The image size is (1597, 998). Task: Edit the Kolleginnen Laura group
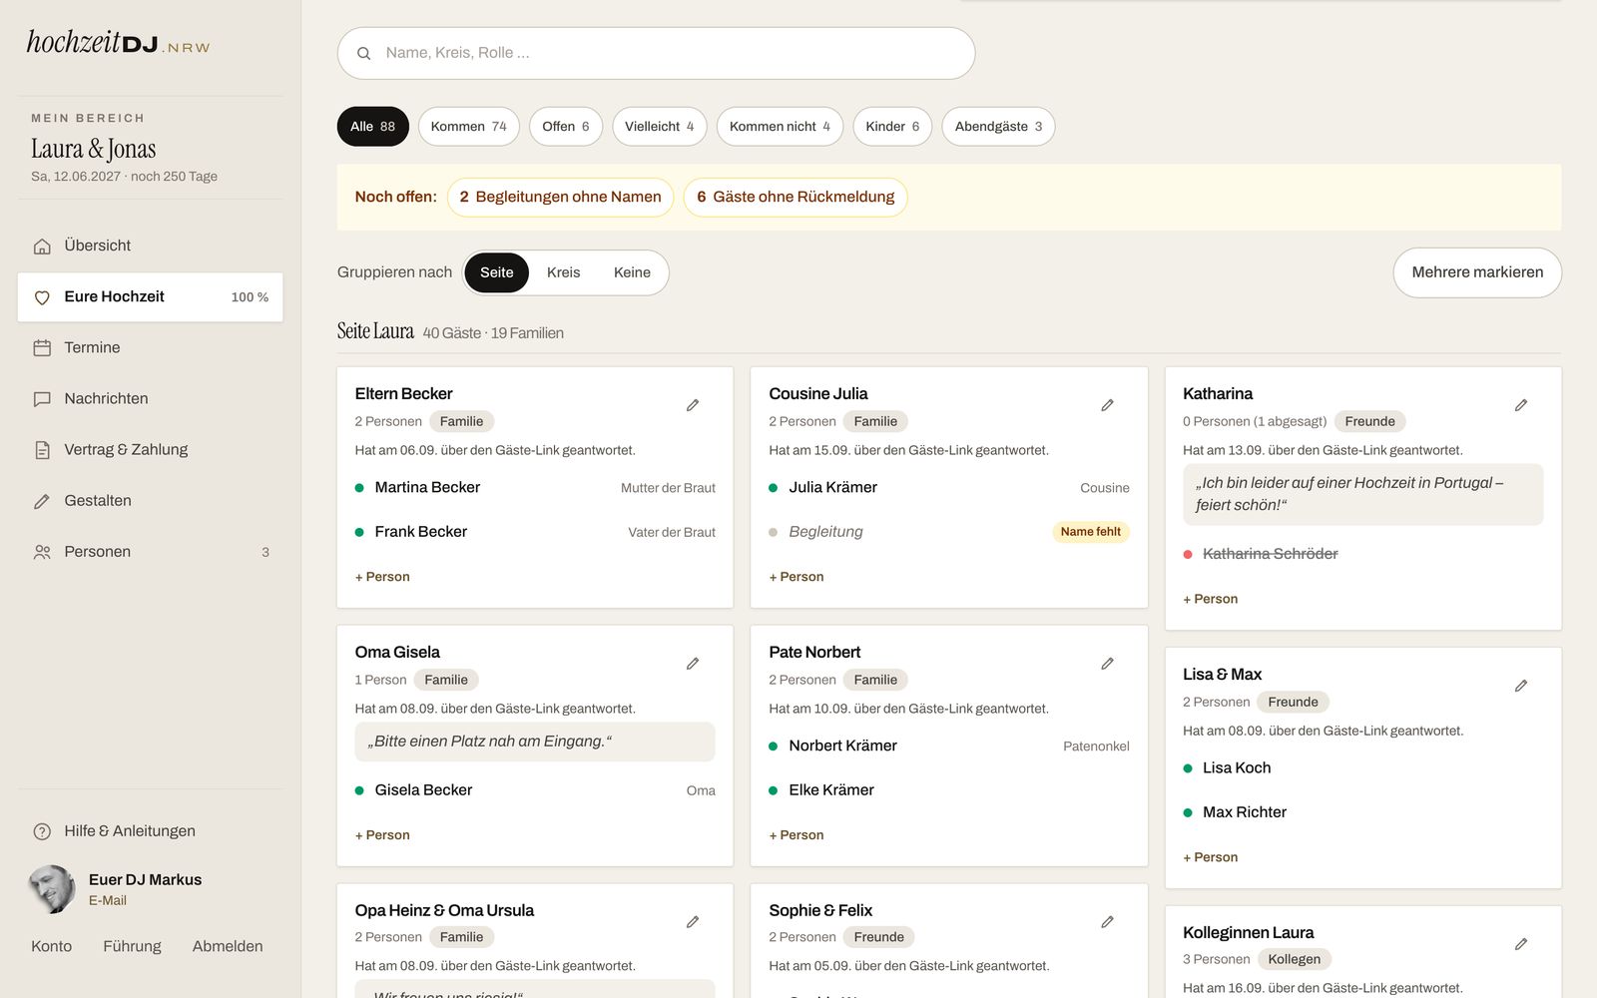tap(1521, 944)
